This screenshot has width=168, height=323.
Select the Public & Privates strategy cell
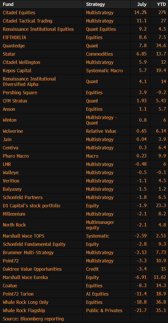(x=104, y=311)
